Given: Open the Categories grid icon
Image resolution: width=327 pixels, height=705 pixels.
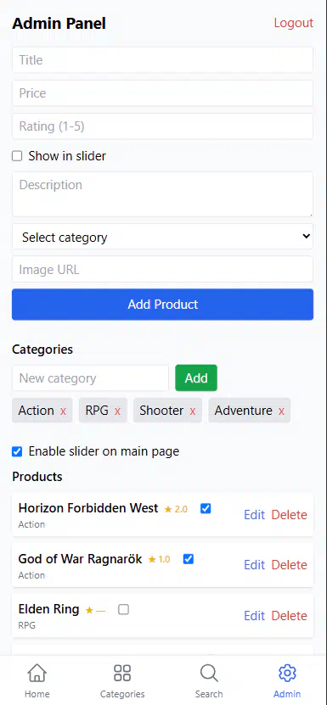Looking at the screenshot, I should pyautogui.click(x=122, y=673).
